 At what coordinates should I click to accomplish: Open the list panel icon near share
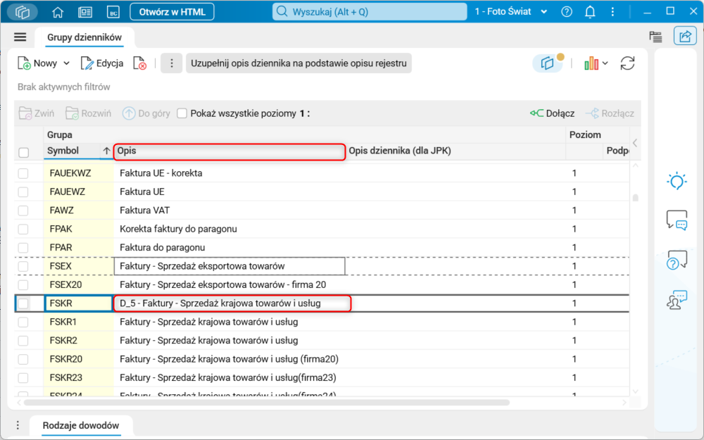tap(656, 37)
